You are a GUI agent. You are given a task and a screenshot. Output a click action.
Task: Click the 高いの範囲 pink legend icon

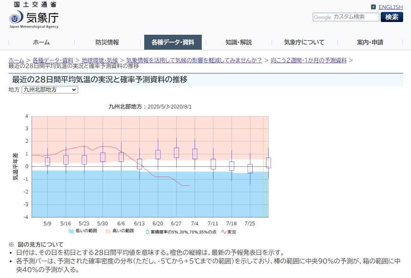[108, 232]
